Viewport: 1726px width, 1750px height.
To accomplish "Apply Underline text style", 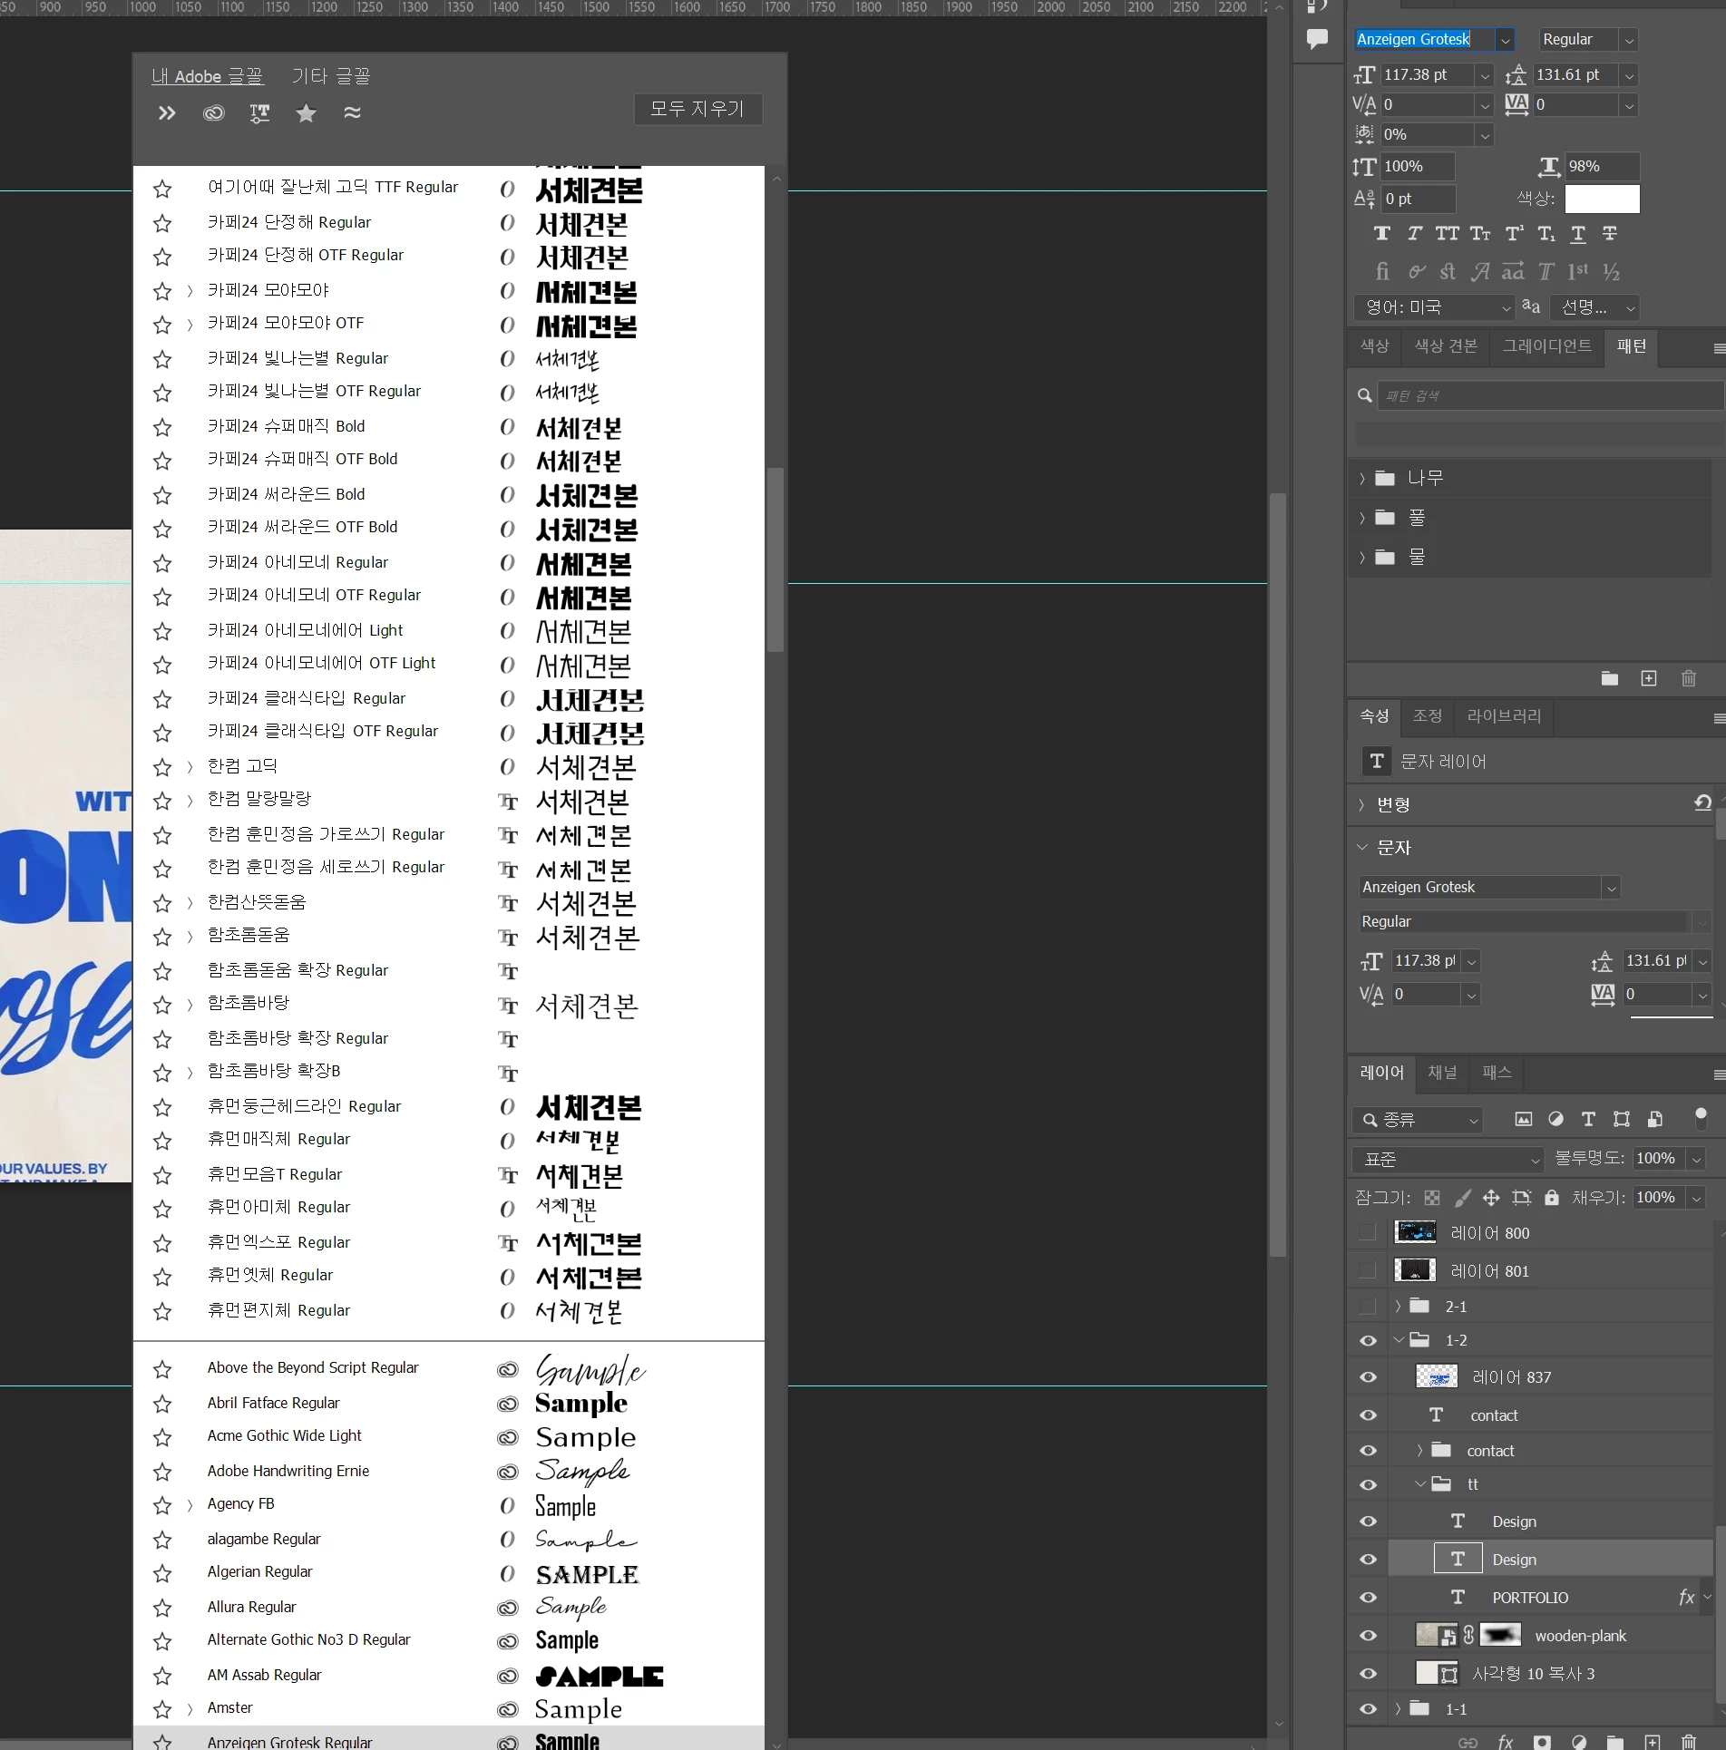I will 1578,234.
